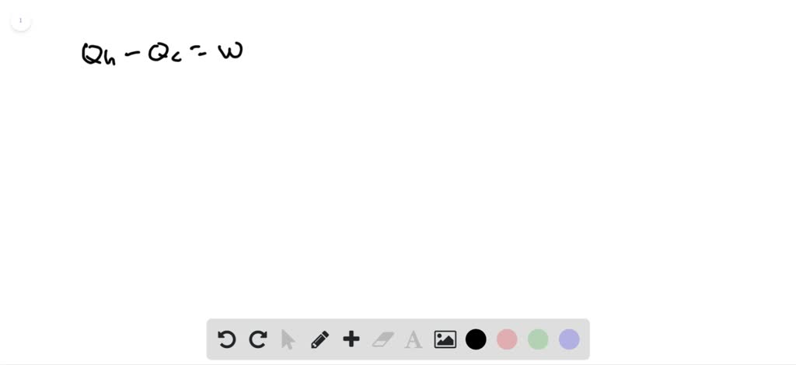Pick the purple color swatch
796x365 pixels.
point(569,339)
